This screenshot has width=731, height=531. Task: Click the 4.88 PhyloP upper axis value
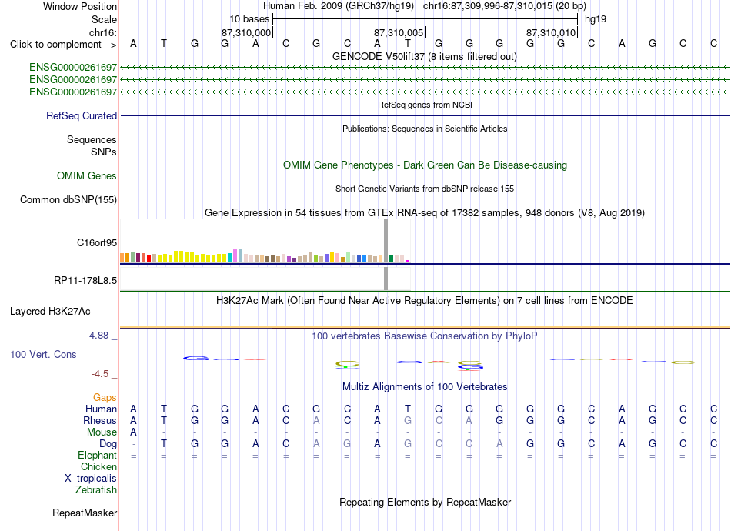[x=98, y=336]
